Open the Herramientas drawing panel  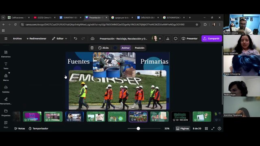click(x=6, y=101)
